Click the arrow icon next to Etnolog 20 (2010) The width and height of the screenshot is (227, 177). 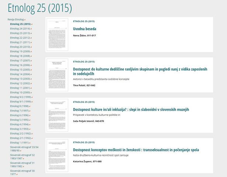(32, 47)
